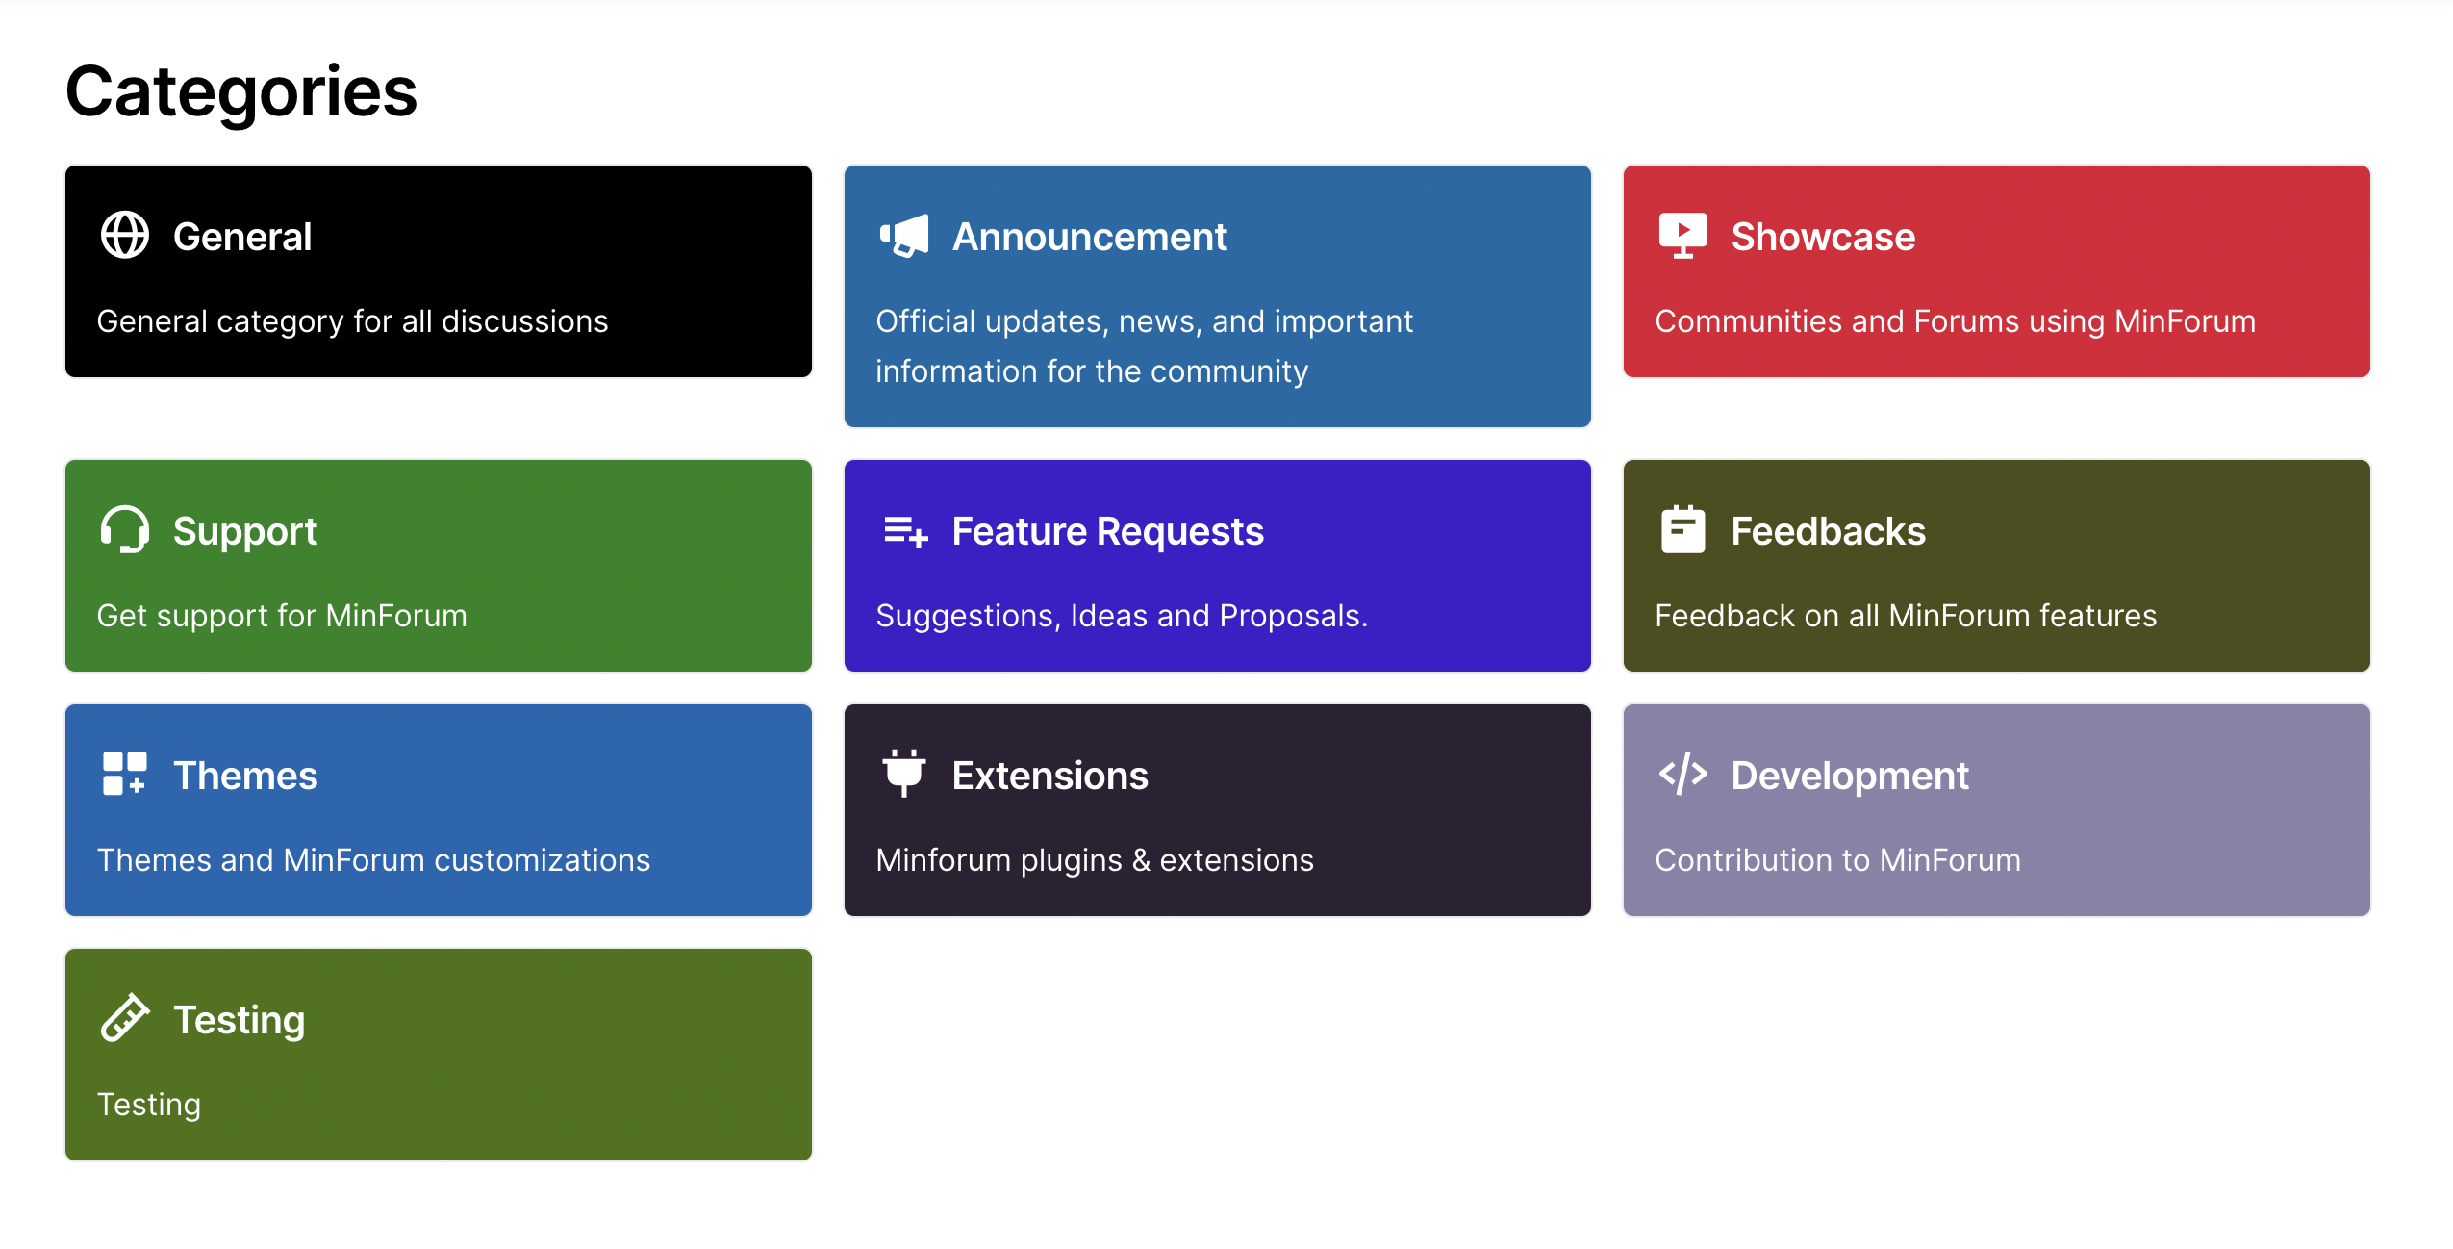Viewport: 2453px width, 1249px height.
Task: Click 'Communities and Forums using MinForum' text
Action: click(x=1956, y=321)
